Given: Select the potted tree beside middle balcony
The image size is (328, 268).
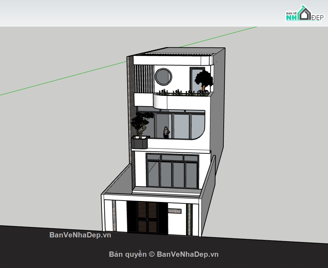Looking at the screenshot, I should [142, 124].
